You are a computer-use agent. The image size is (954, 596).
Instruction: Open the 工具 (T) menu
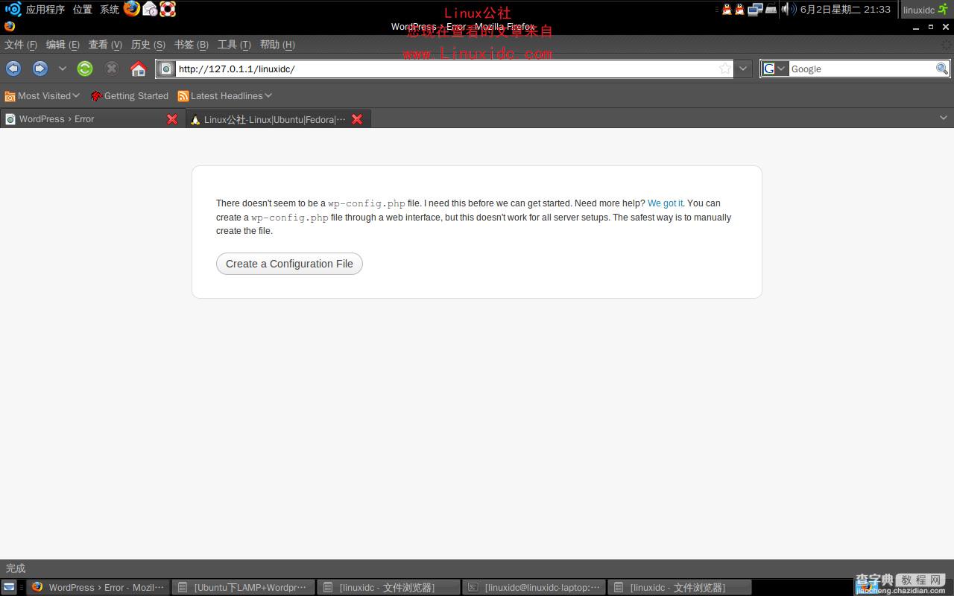[x=234, y=45]
